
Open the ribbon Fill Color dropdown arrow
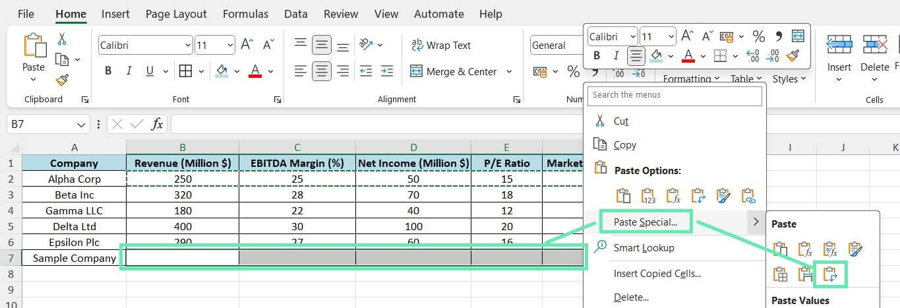(x=238, y=71)
